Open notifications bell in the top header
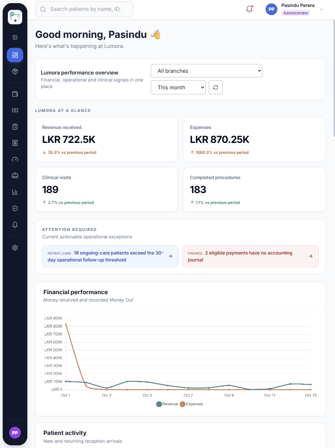 (249, 9)
